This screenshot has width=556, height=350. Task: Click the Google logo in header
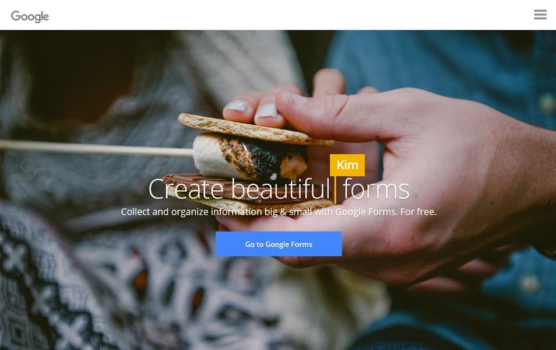point(30,16)
